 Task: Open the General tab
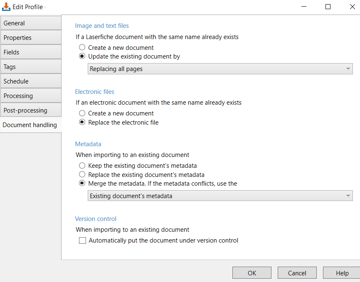pos(31,23)
